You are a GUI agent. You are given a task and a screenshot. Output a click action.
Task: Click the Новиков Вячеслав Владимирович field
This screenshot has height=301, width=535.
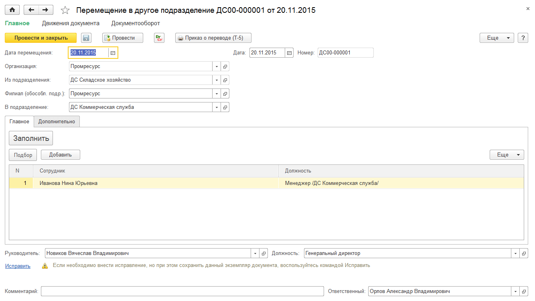148,253
